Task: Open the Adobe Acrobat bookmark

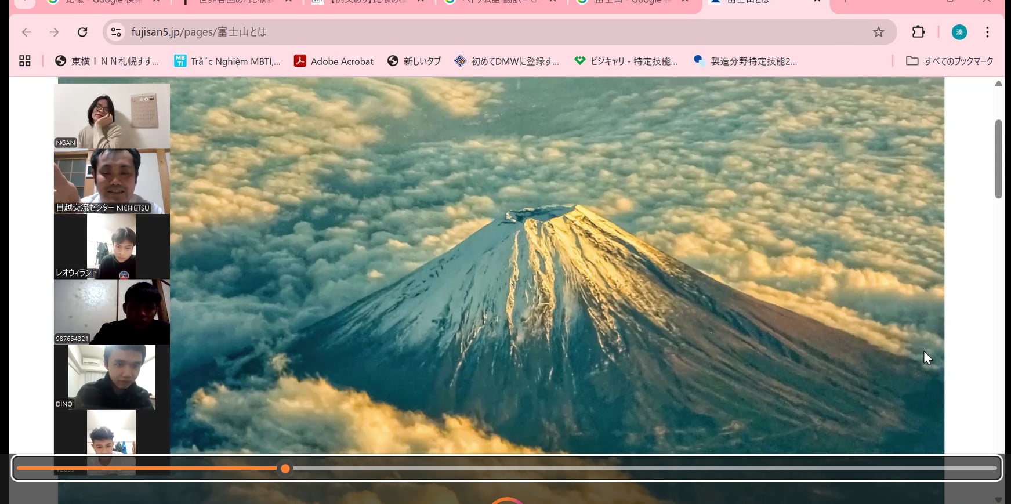Action: click(334, 61)
